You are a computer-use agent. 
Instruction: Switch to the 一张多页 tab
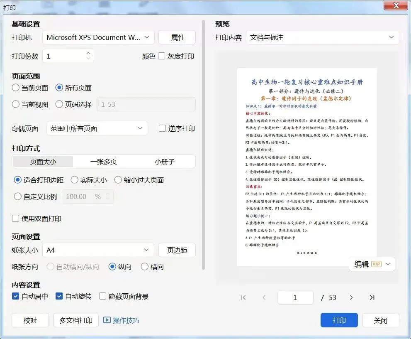click(x=104, y=162)
